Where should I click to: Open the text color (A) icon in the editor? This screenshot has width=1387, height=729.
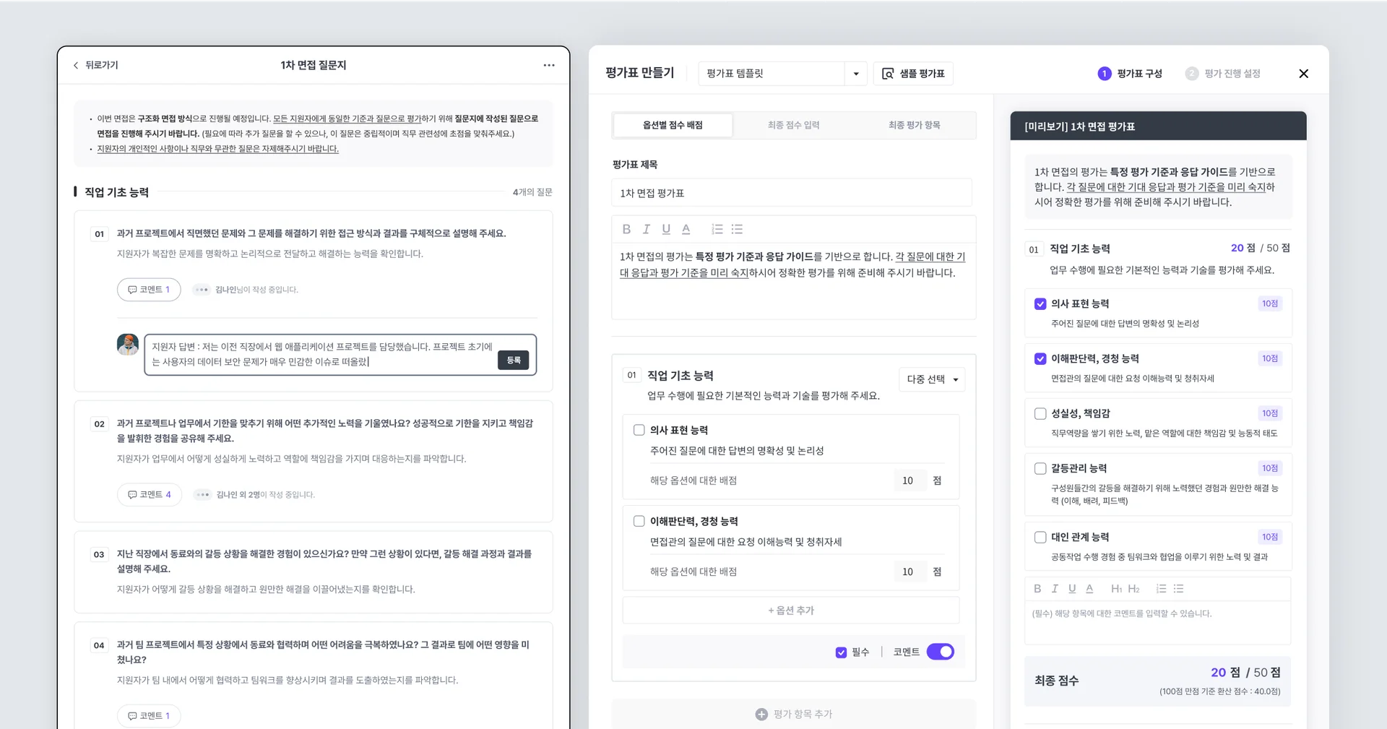[686, 229]
